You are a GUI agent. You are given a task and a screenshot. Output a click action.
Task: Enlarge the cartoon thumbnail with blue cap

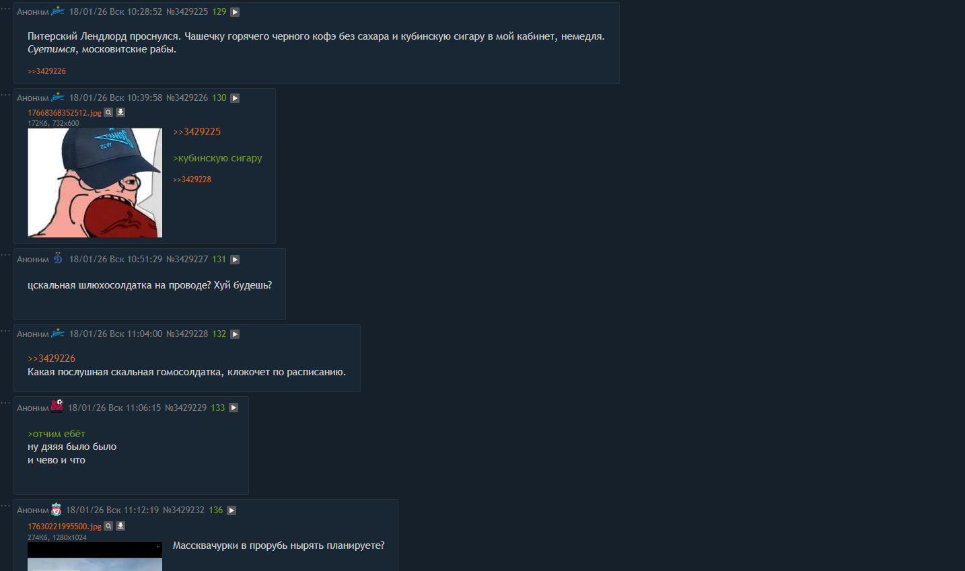[x=95, y=182]
